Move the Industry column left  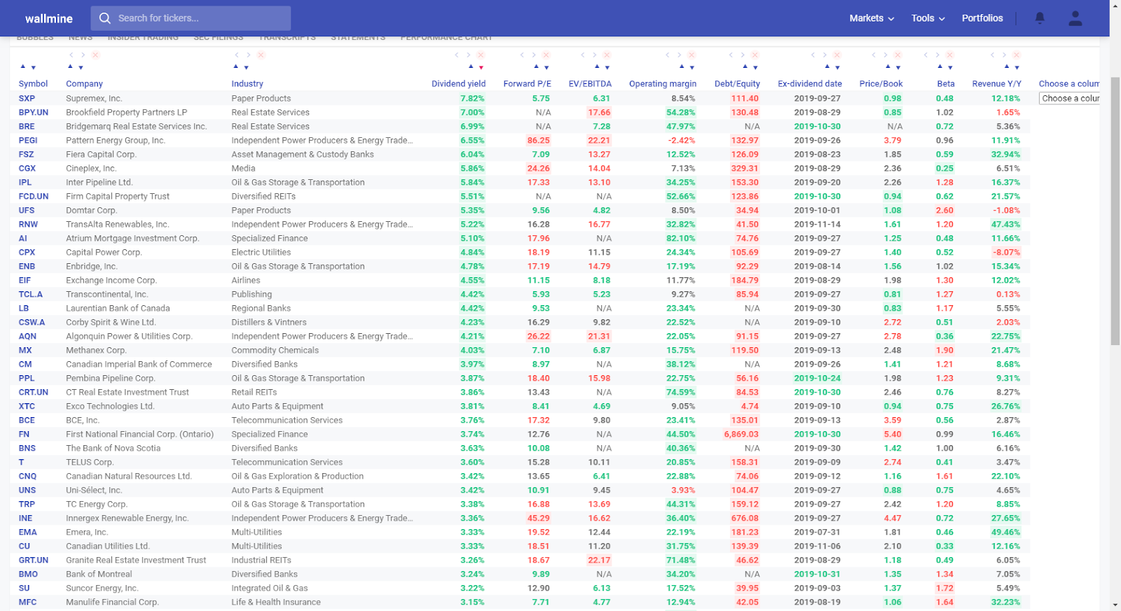[237, 55]
